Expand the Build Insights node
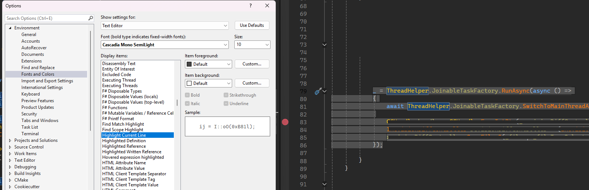 (10, 173)
